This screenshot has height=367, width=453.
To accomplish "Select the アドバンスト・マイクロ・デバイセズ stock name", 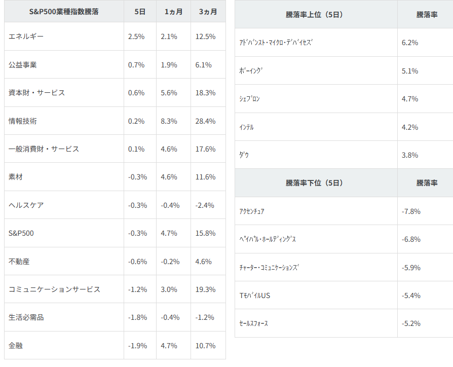I will click(x=276, y=43).
